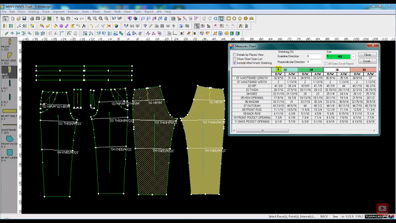
Task: Select the BACK piece thumbnail in sidebar
Action: [9, 72]
